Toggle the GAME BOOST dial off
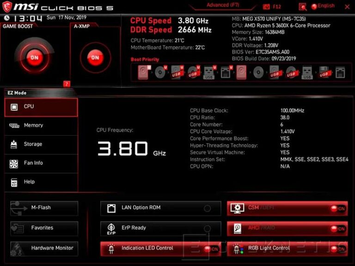This screenshot has width=355, height=266. 34,58
